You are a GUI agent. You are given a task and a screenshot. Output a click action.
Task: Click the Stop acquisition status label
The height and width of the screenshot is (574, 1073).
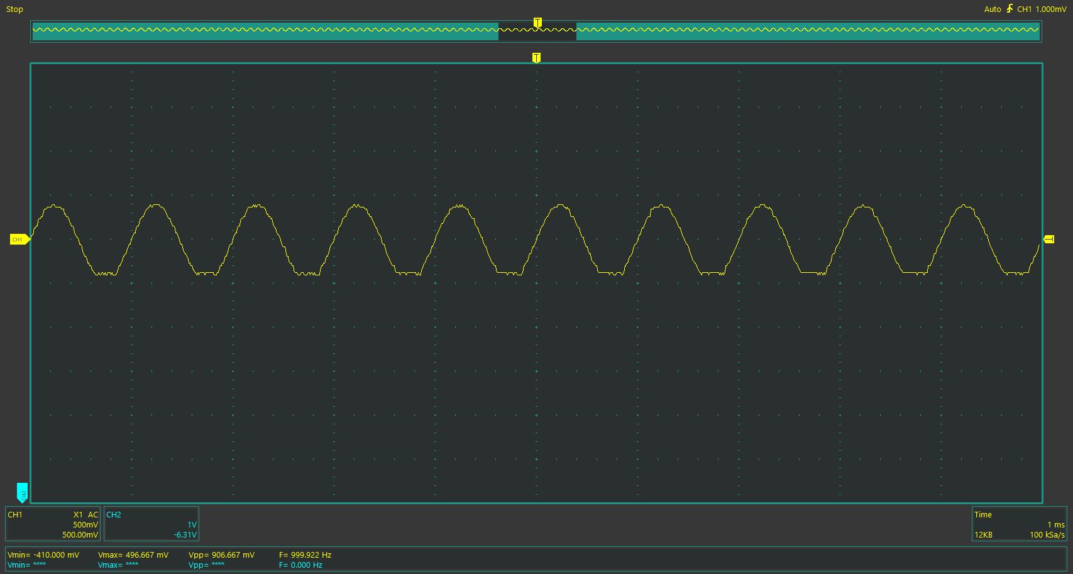(x=14, y=9)
